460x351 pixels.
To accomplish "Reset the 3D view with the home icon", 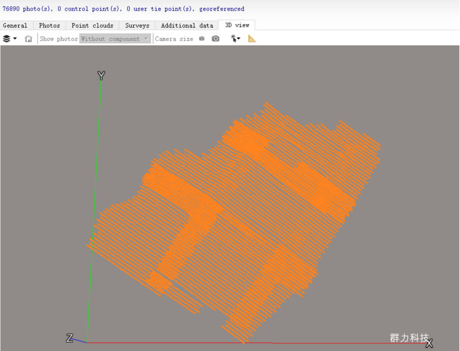I will coord(28,39).
